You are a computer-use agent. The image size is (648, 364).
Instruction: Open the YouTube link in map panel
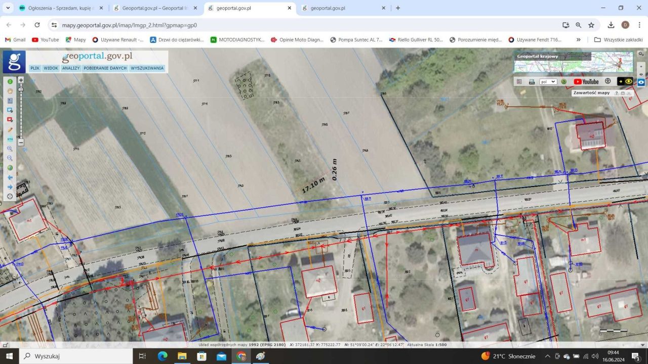tap(586, 81)
